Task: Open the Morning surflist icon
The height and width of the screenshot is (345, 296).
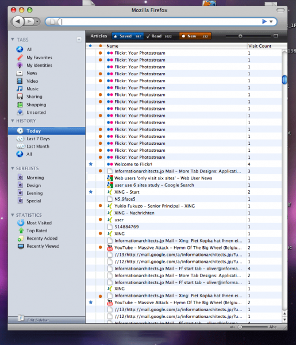Action: click(x=20, y=177)
